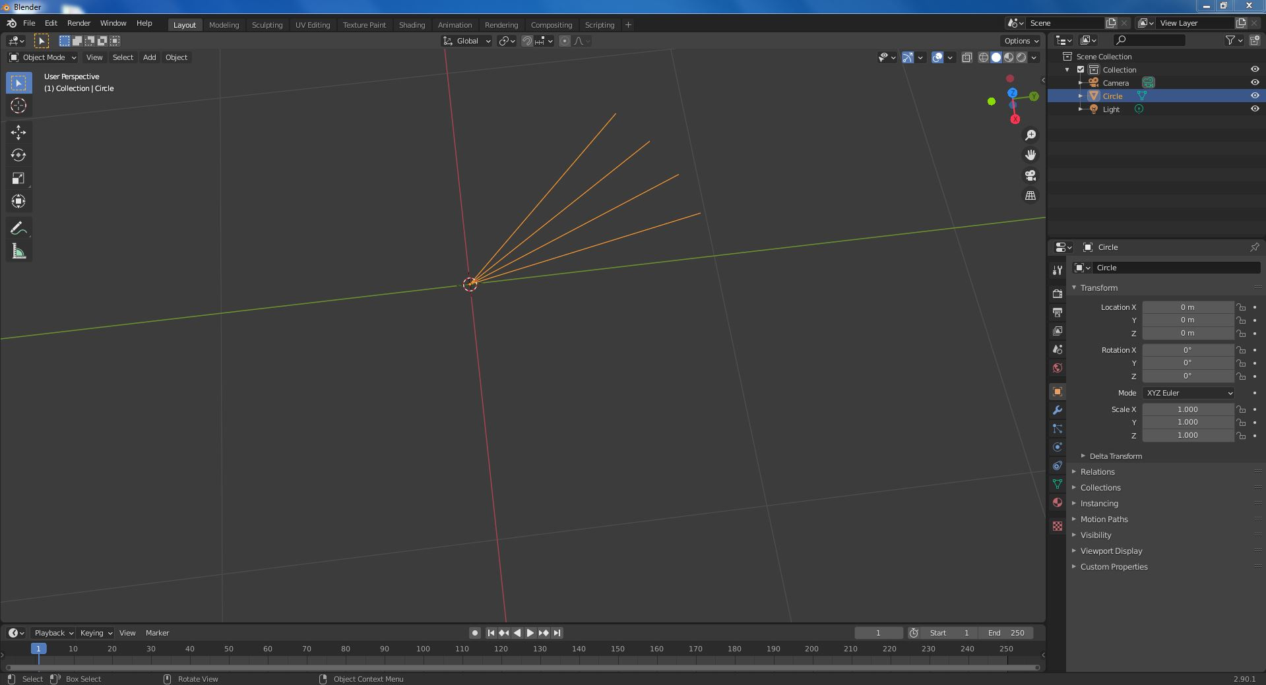Open the Particles properties tab
This screenshot has width=1266, height=685.
tap(1058, 429)
